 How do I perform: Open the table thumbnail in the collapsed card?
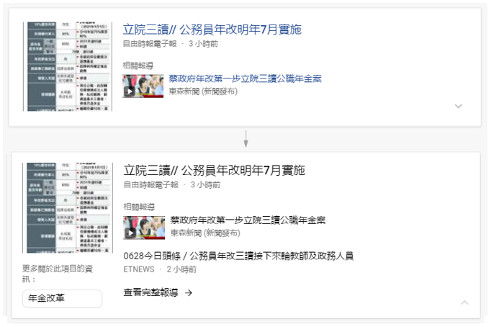[67, 66]
